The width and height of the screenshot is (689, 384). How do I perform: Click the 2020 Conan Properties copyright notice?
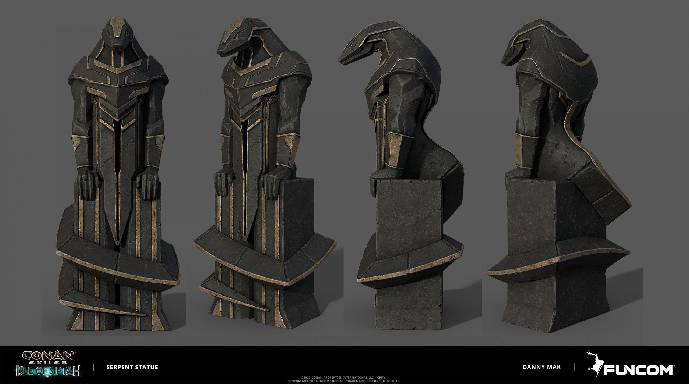pyautogui.click(x=344, y=379)
